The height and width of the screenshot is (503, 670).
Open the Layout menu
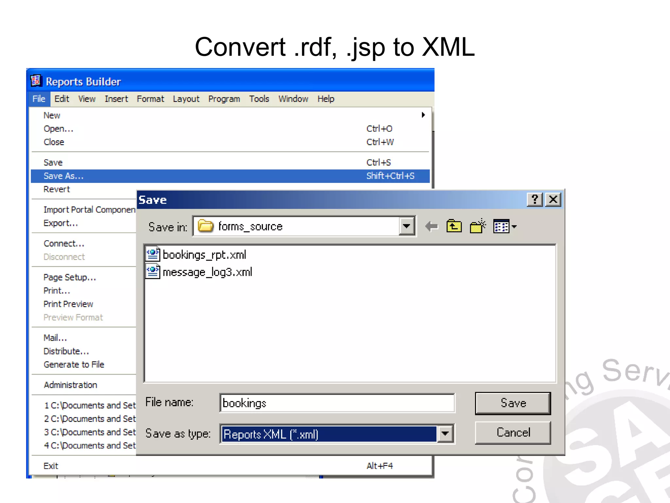186,99
